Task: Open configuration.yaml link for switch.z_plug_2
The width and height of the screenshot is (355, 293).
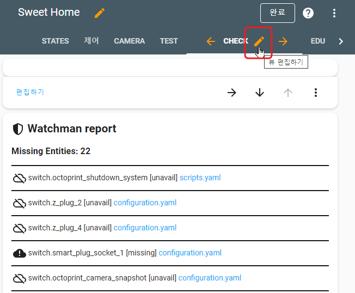Action: (145, 203)
